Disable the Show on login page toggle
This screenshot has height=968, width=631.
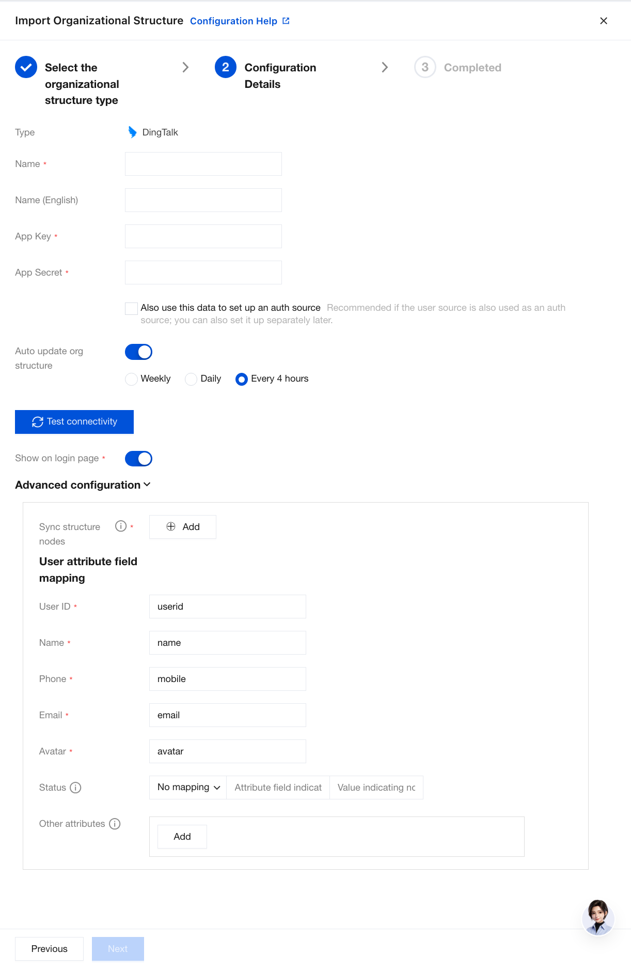click(x=138, y=459)
